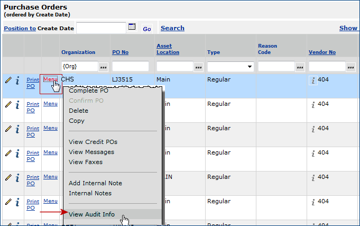Choose View Credit POs menu option
The image size is (360, 226).
click(93, 142)
